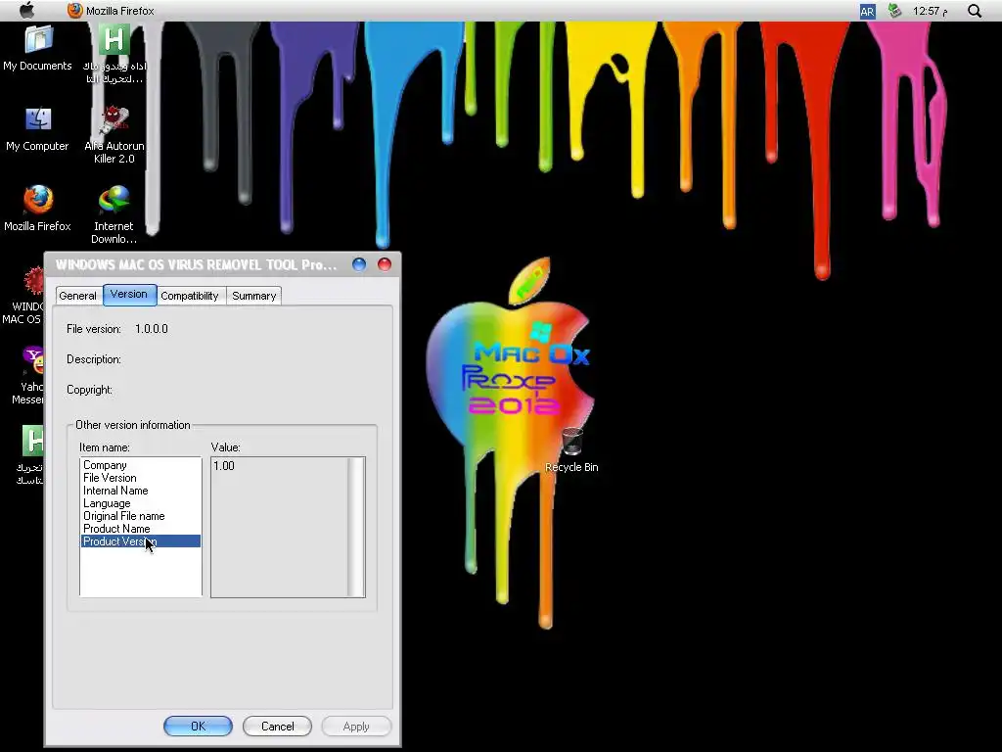Select Product Version in the item list

click(x=141, y=541)
